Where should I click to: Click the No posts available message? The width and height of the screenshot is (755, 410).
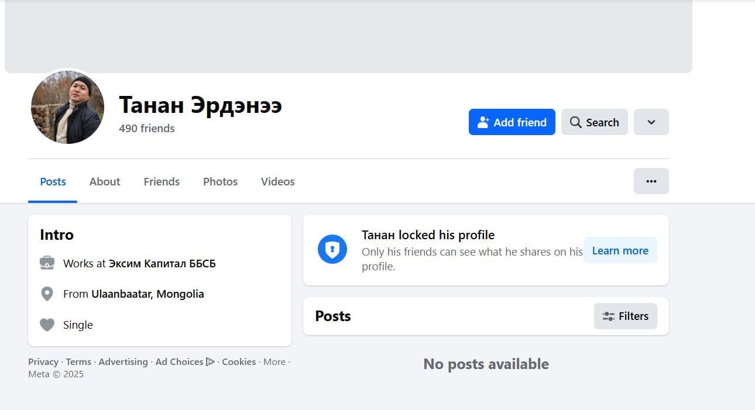click(486, 364)
